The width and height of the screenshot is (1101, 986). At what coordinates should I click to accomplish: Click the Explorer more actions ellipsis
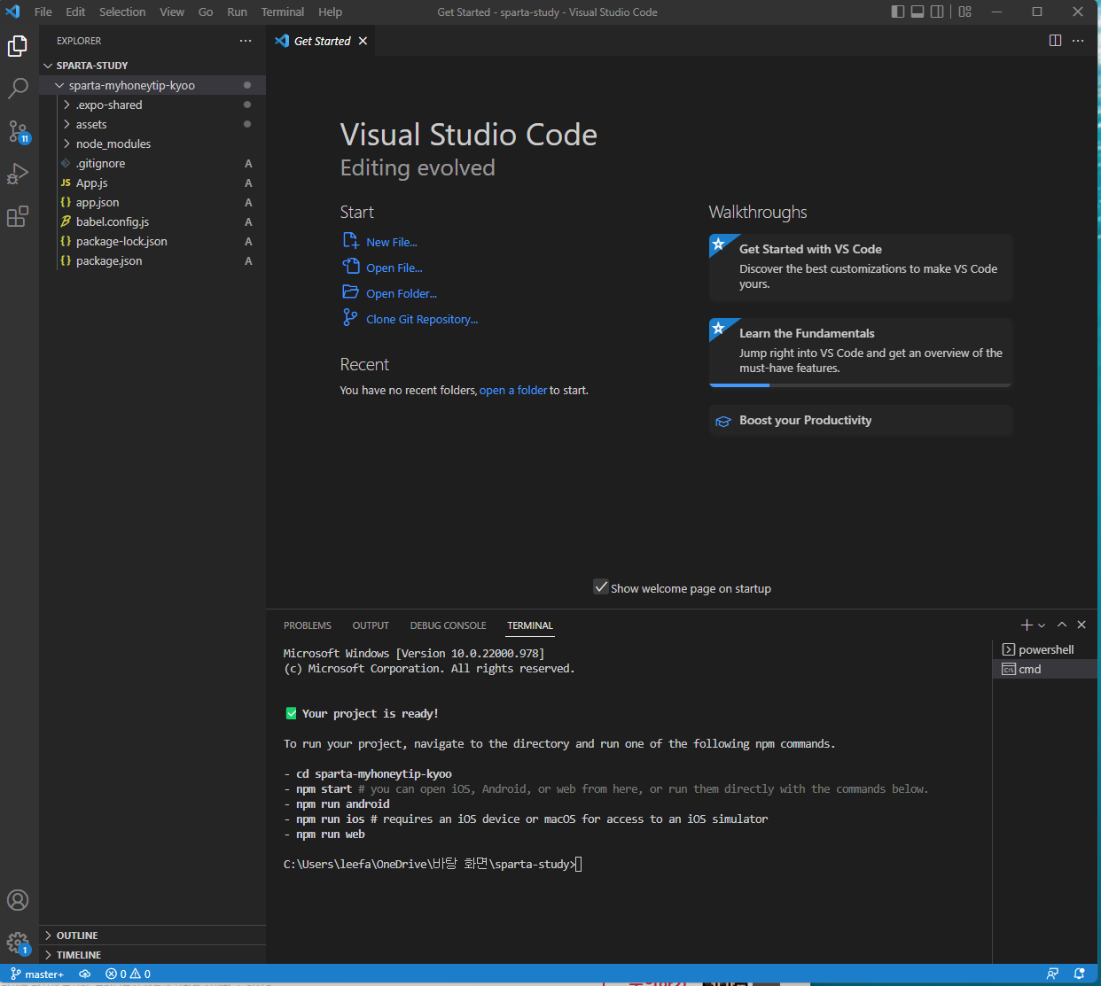click(x=246, y=41)
